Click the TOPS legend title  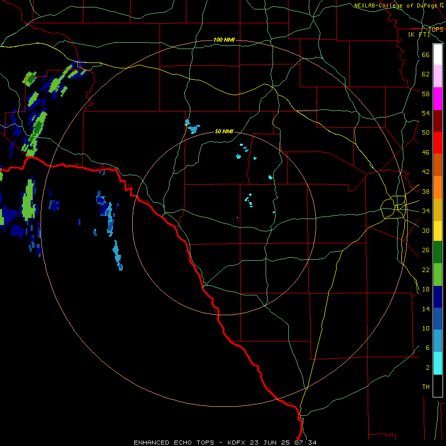[x=436, y=30]
